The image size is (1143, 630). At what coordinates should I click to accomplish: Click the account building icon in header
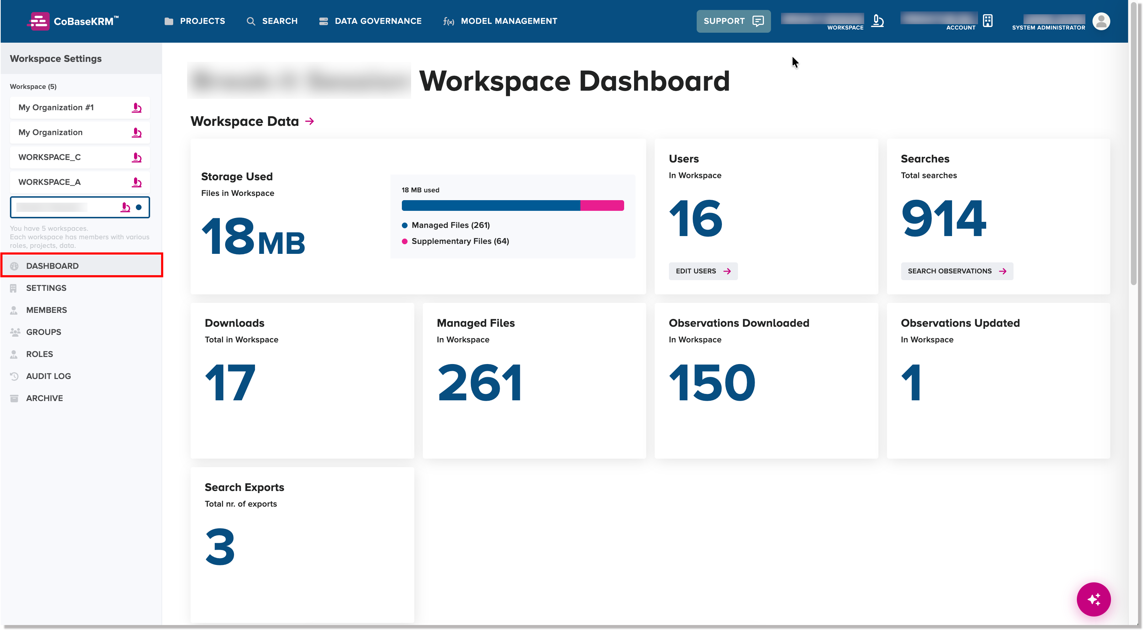coord(987,20)
